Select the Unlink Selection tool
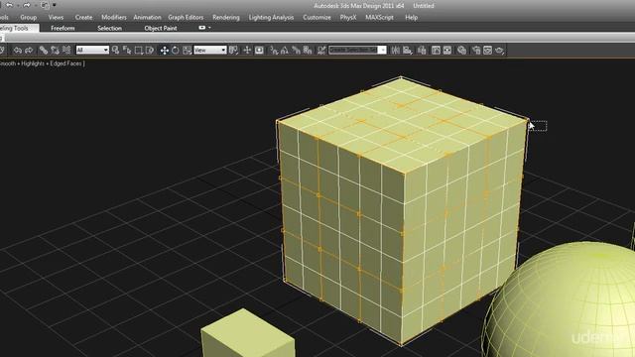The width and height of the screenshot is (635, 357). click(x=56, y=51)
